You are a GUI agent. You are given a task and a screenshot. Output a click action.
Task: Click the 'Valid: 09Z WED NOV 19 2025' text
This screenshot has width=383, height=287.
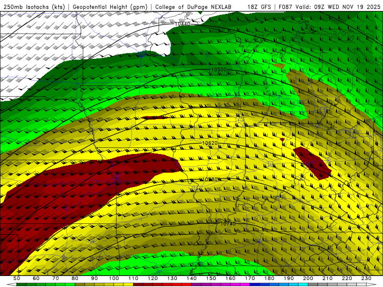(x=338, y=7)
